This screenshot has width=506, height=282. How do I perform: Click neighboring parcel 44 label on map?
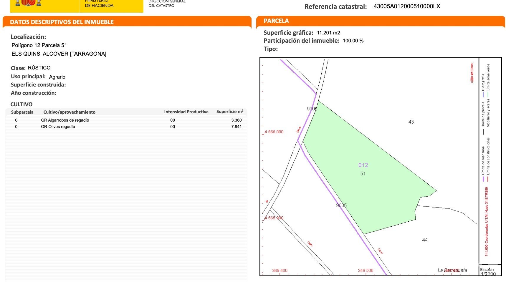click(425, 240)
